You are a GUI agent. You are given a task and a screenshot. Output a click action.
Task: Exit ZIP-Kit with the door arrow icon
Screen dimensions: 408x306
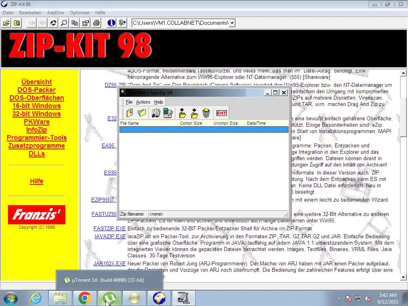(122, 23)
